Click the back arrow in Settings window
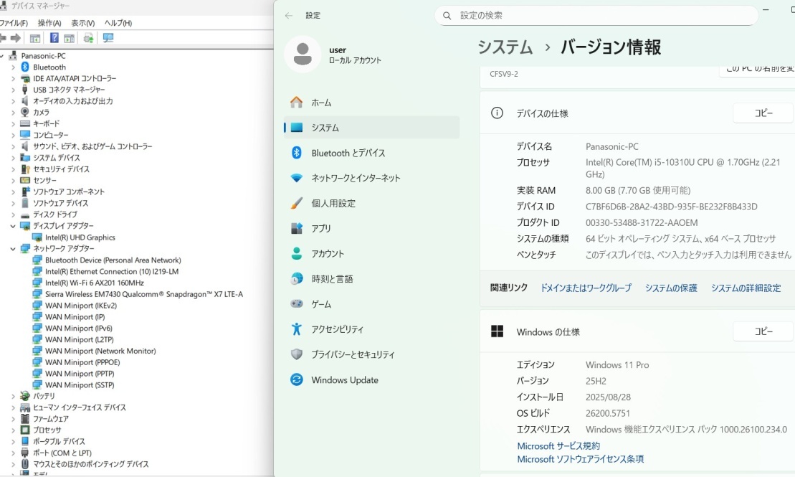The height and width of the screenshot is (477, 795). click(288, 16)
